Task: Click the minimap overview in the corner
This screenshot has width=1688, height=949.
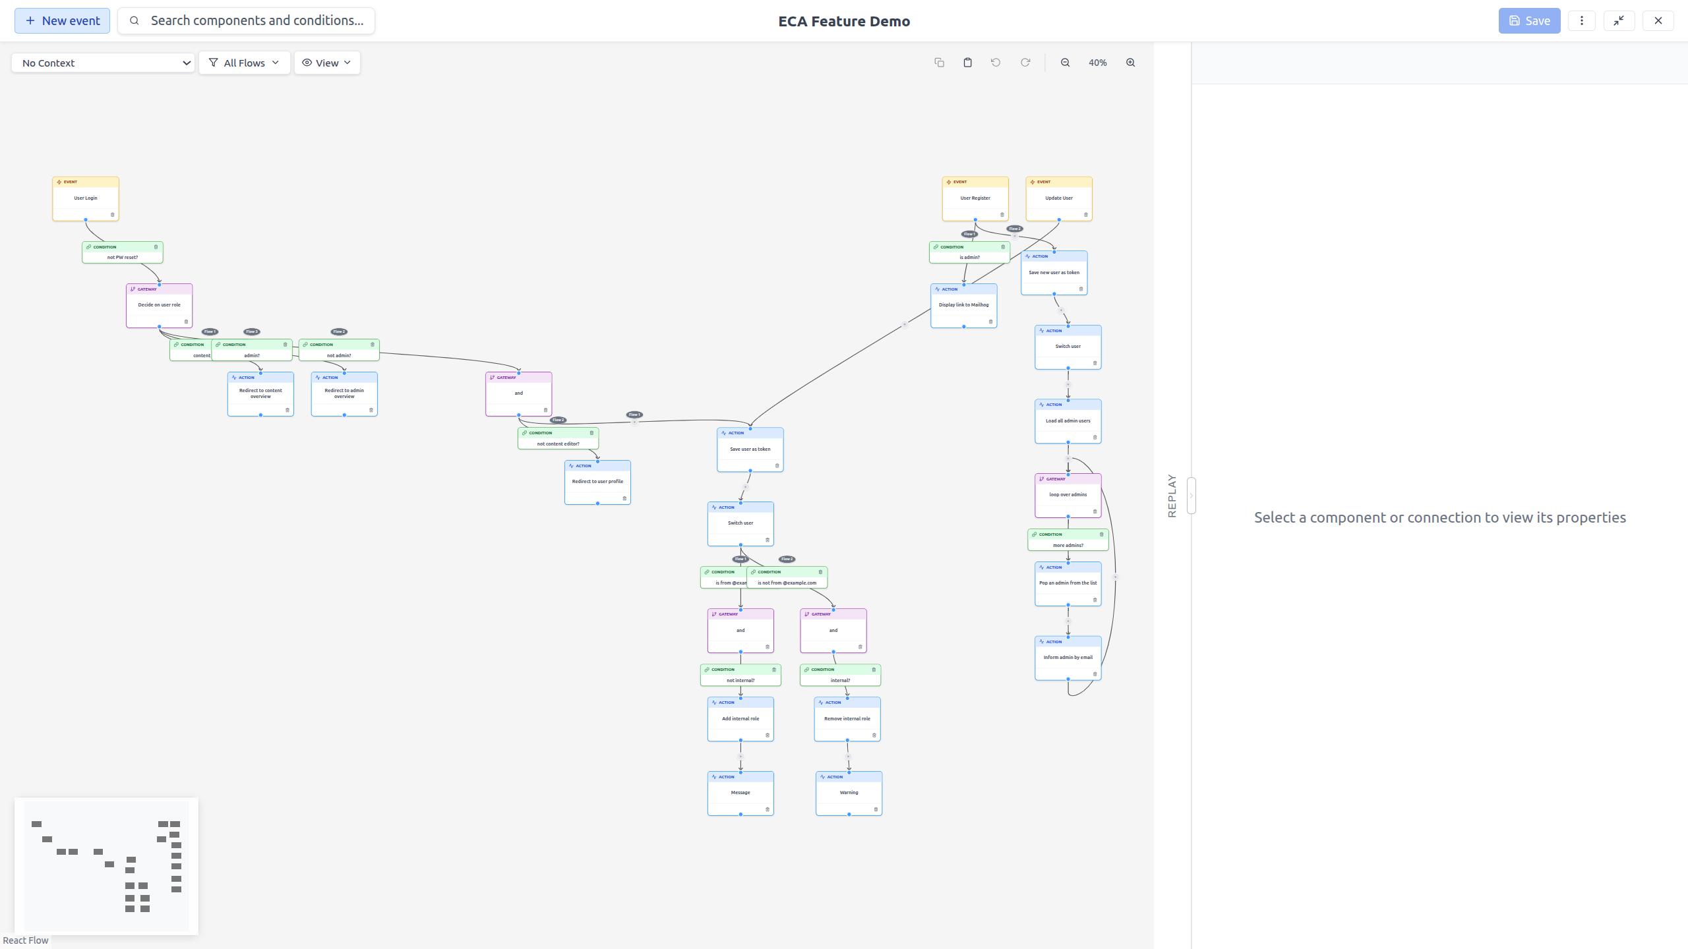Action: click(x=107, y=865)
